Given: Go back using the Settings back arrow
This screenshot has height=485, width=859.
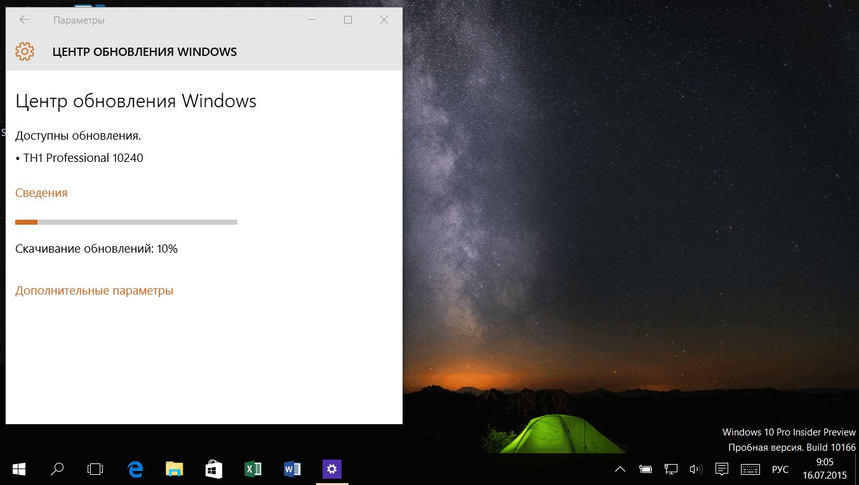Looking at the screenshot, I should (x=24, y=20).
